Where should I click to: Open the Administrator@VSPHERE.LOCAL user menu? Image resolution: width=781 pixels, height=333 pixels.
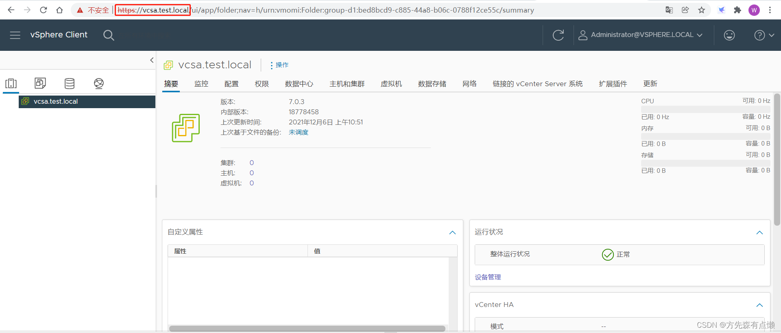640,35
